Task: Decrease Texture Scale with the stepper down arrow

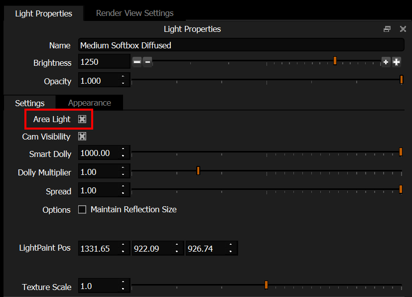Action: (x=123, y=289)
